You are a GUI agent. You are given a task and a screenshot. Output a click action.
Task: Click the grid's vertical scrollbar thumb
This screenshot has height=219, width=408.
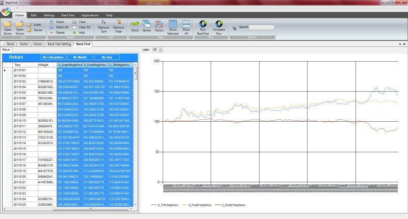click(136, 74)
